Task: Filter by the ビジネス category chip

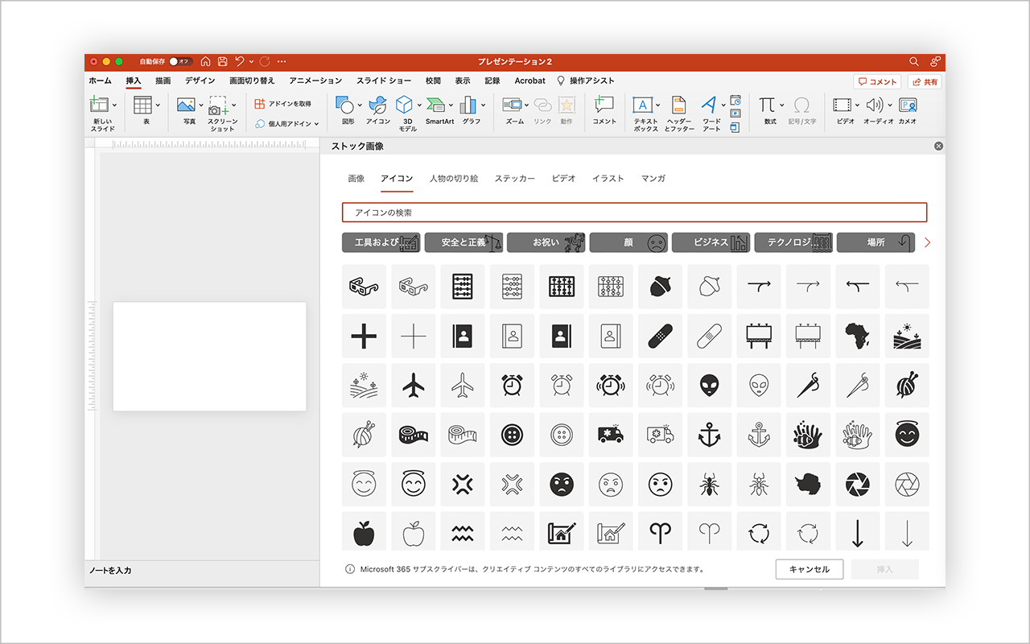Action: tap(711, 242)
